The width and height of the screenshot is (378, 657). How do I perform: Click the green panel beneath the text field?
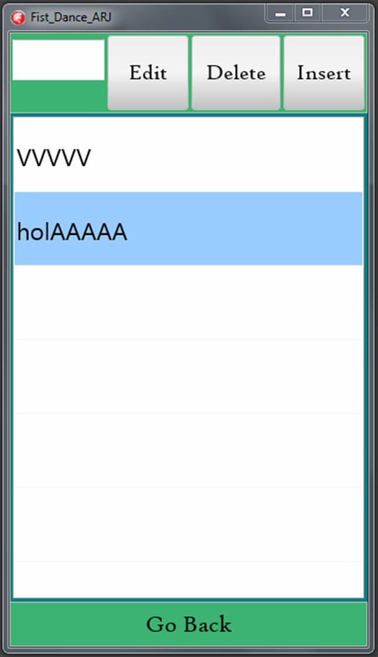(x=58, y=95)
